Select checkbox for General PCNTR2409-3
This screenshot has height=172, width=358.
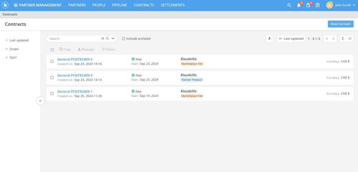(x=52, y=78)
